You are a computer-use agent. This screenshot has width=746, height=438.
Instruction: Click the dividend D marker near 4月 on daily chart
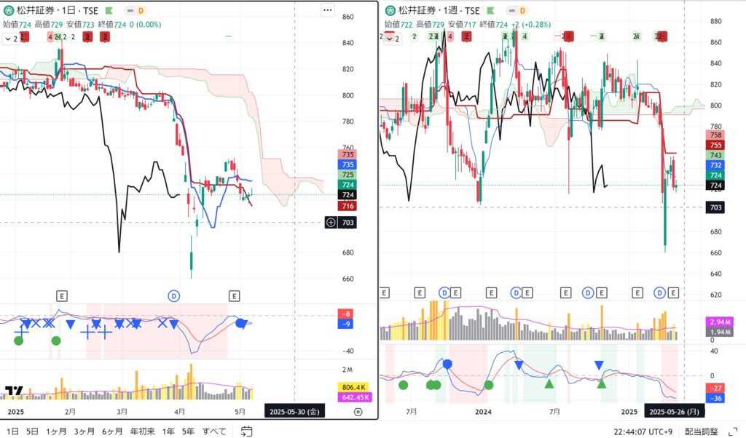pyautogui.click(x=173, y=296)
